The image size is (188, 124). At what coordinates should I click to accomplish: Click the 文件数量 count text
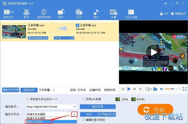(47, 90)
